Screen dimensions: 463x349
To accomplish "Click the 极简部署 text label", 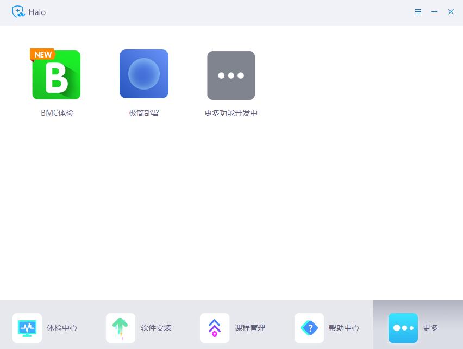I will pos(144,113).
